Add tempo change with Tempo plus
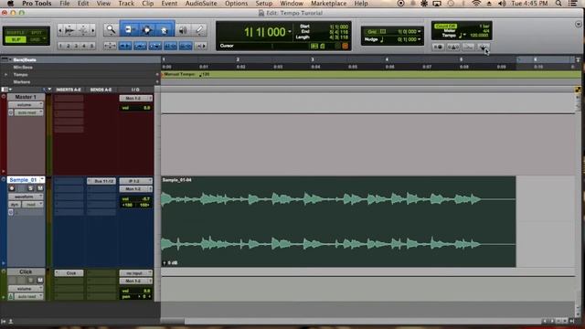Screen dimensions: 585x329 pos(157,75)
